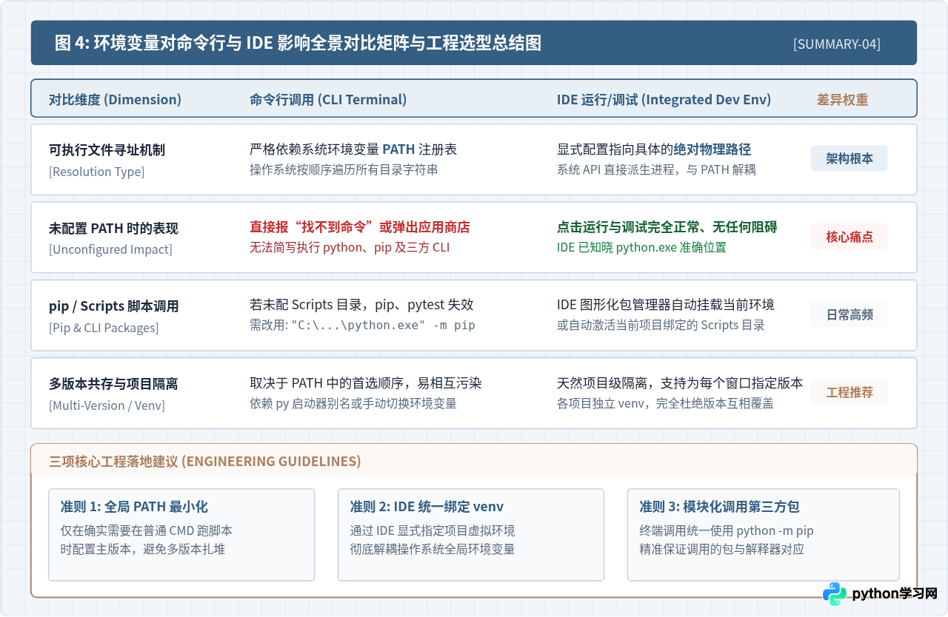Click heading 三项核心工程落地建议 (ENGINEERING GUIDELINES)

(x=205, y=462)
